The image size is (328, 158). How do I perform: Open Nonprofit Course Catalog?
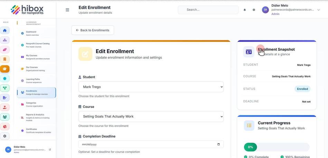[x=36, y=45]
